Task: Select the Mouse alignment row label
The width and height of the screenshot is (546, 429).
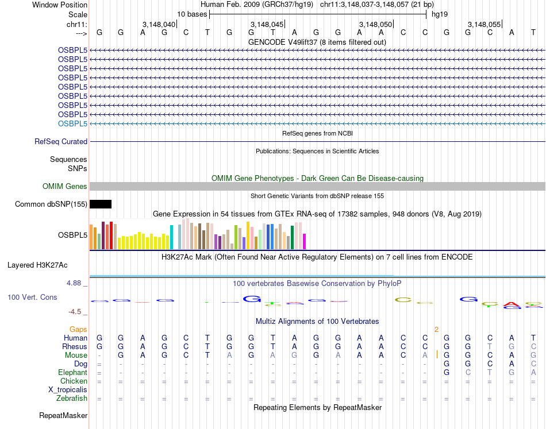Action: (76, 355)
